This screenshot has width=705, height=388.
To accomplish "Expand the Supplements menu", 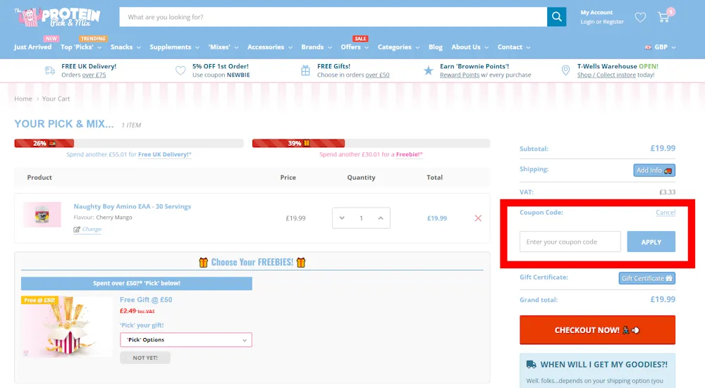I will (174, 47).
